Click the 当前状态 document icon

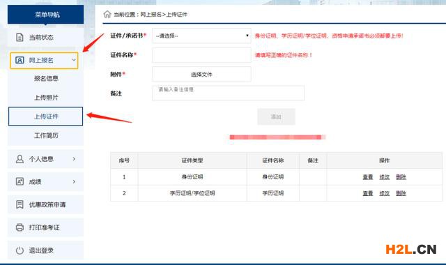(x=20, y=37)
